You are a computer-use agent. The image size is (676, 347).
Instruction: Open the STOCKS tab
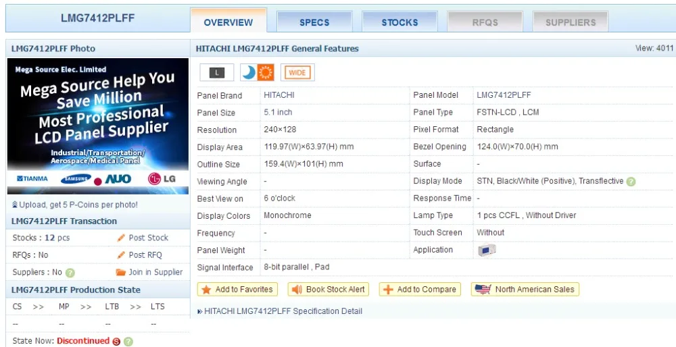[x=400, y=22]
